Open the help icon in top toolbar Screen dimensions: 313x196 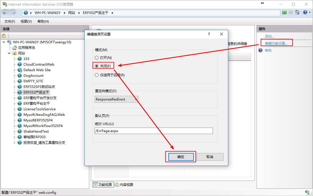click(305, 13)
